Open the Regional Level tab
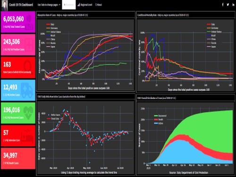The height and width of the screenshot is (177, 236). (85, 5)
